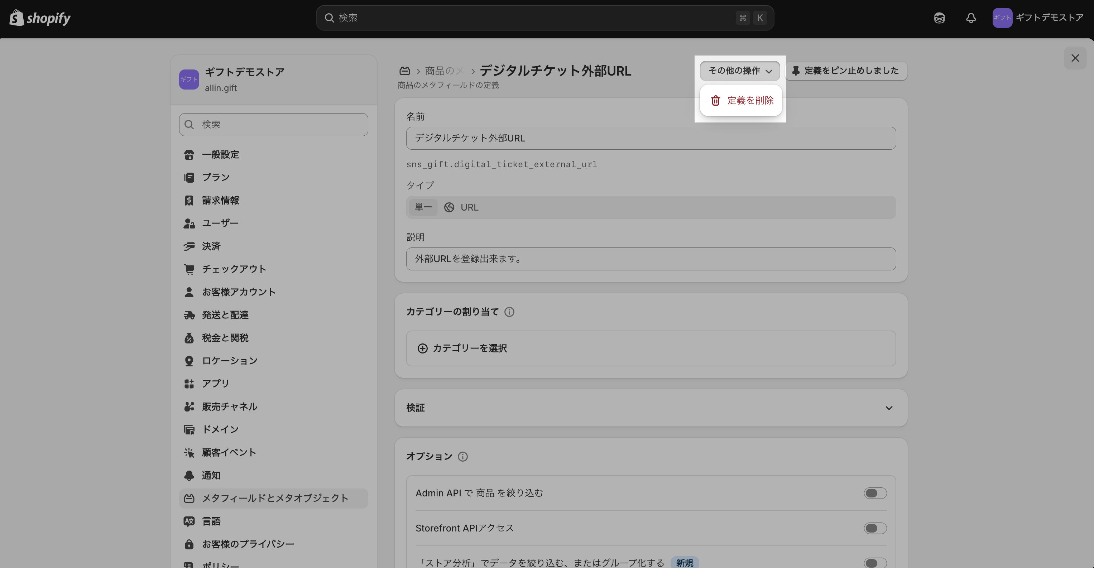Click the metafields breadcrumb home icon
This screenshot has width=1094, height=568.
point(405,71)
